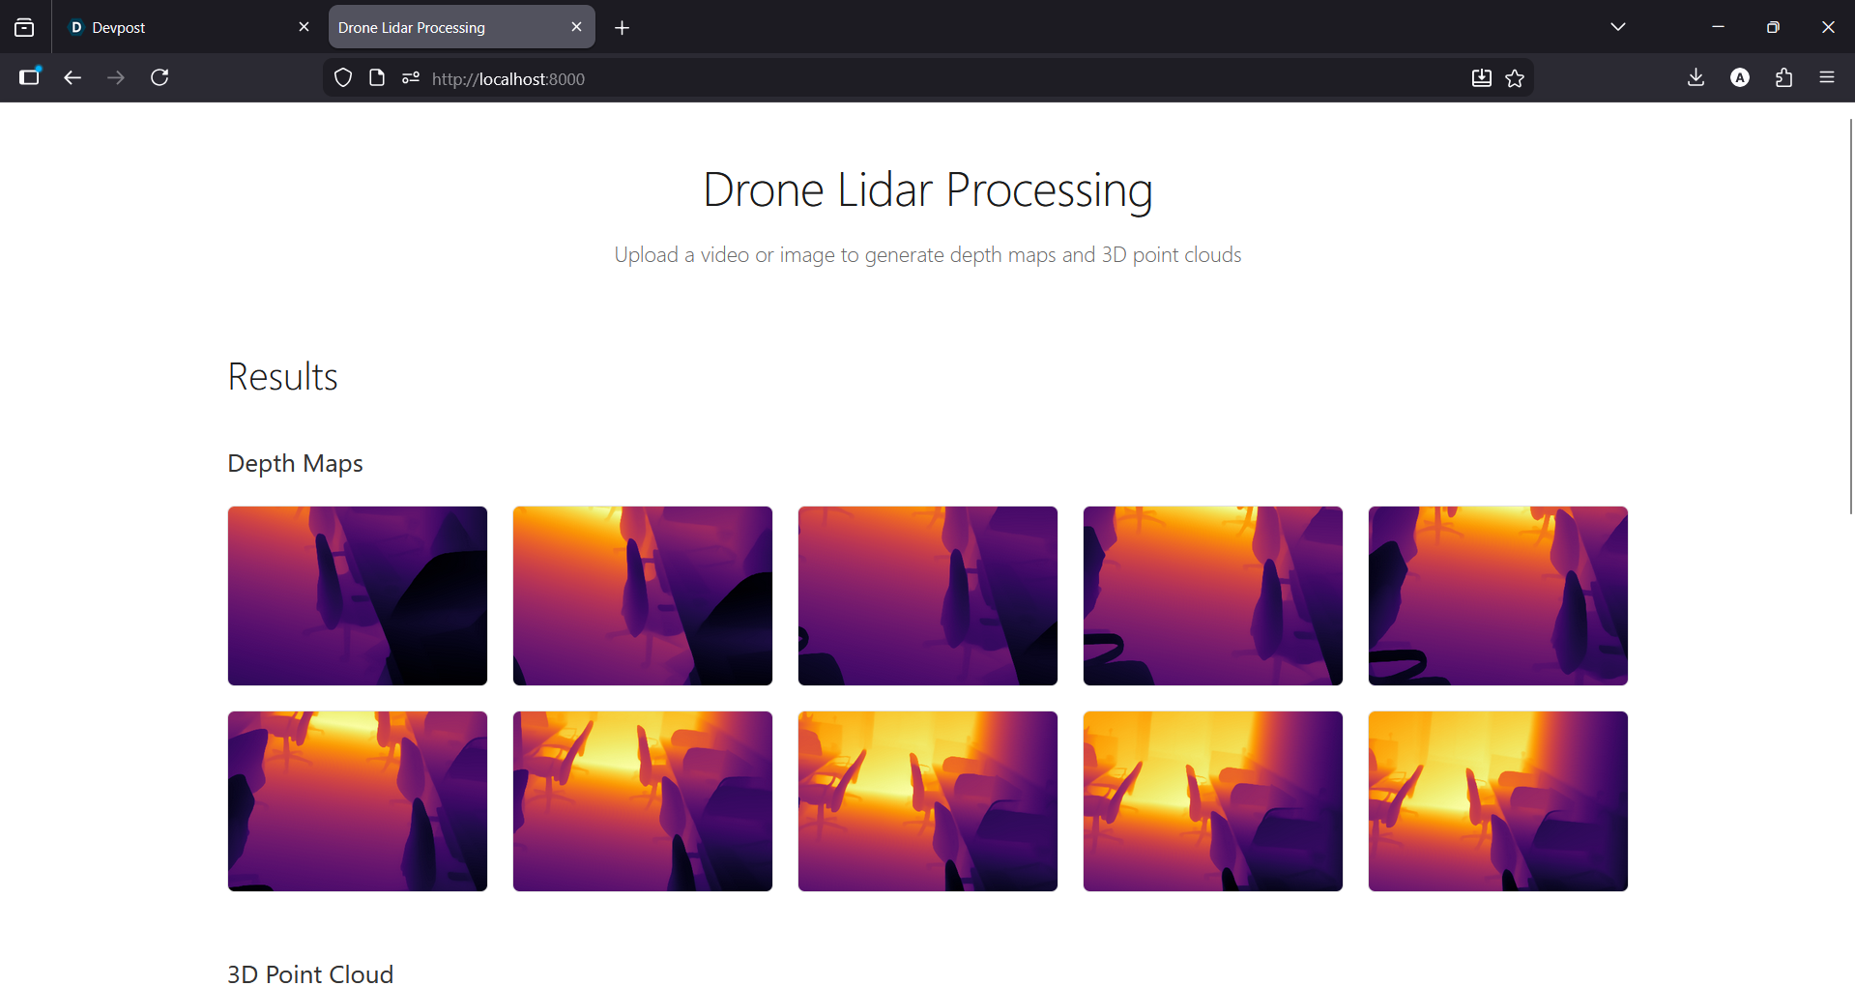The width and height of the screenshot is (1855, 986).
Task: Minimize the browser window
Action: tap(1718, 27)
